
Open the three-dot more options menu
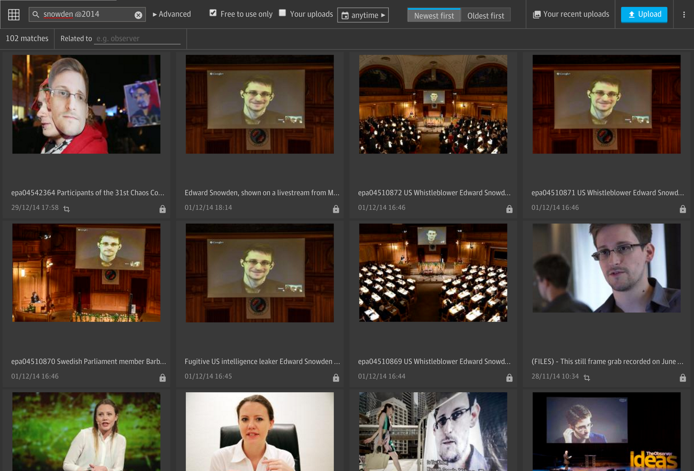(x=684, y=15)
